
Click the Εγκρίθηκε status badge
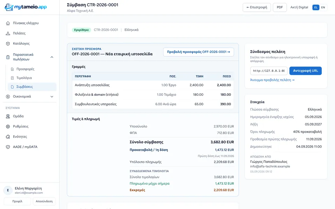click(81, 30)
